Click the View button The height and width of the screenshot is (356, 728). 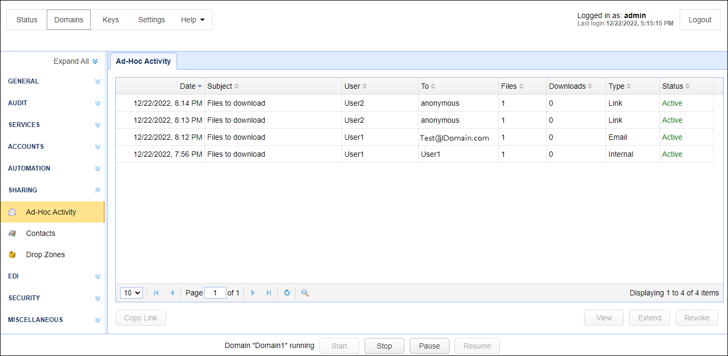click(x=604, y=318)
